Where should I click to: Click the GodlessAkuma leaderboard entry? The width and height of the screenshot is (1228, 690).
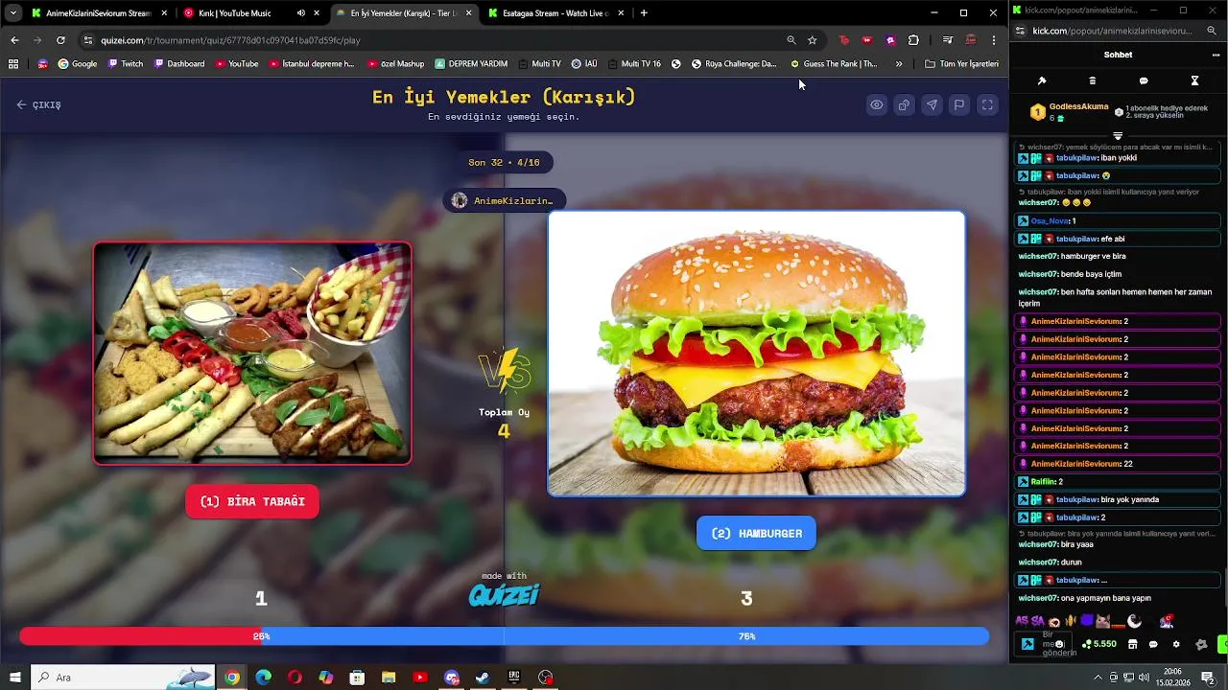[1069, 112]
